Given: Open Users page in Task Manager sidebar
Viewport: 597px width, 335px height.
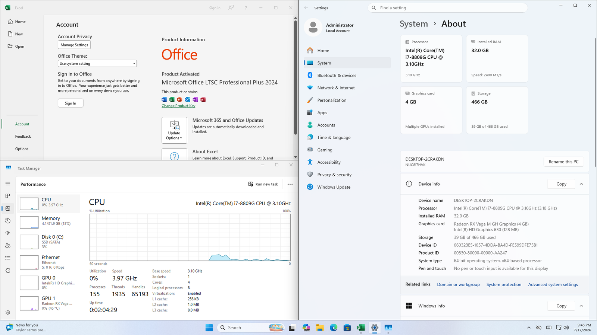Looking at the screenshot, I should pos(8,246).
